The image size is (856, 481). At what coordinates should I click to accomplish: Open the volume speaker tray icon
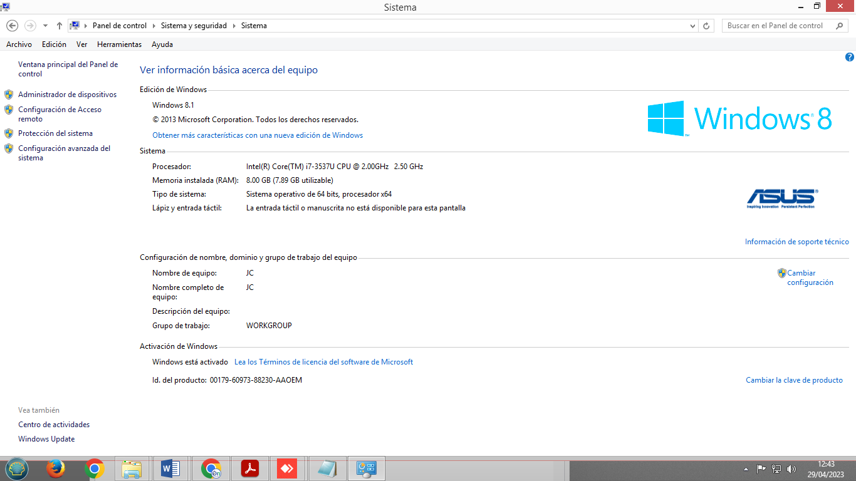point(791,468)
